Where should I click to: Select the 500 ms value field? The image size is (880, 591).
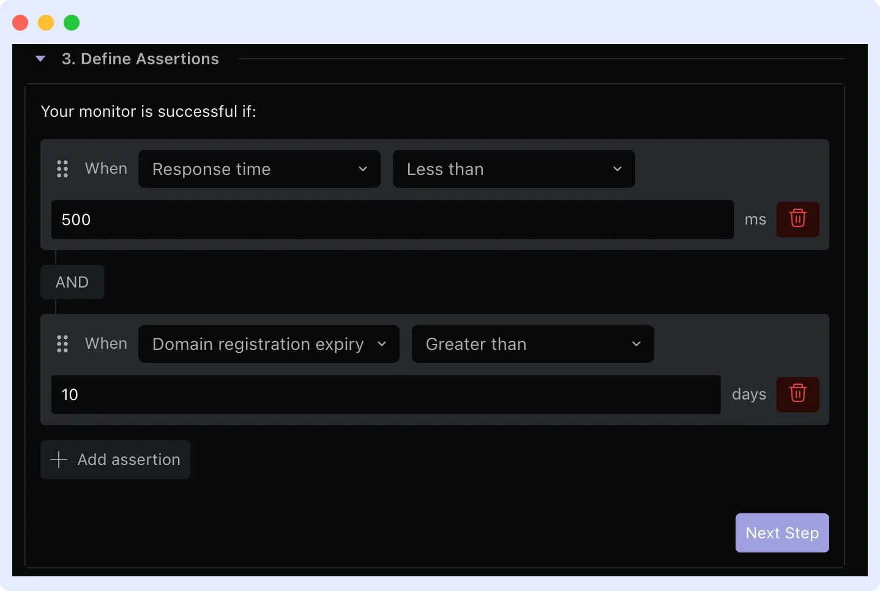[392, 220]
